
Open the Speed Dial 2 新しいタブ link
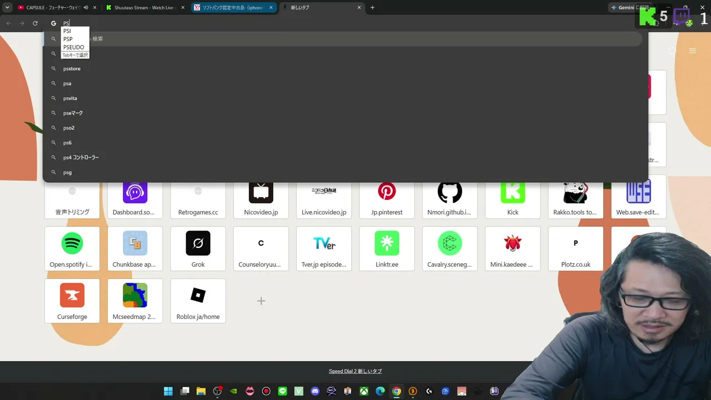point(355,371)
